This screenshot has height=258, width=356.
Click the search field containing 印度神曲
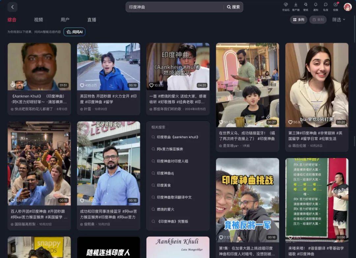(175, 7)
